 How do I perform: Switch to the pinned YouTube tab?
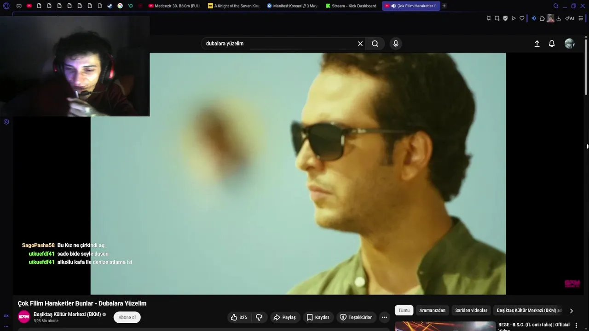coord(29,6)
